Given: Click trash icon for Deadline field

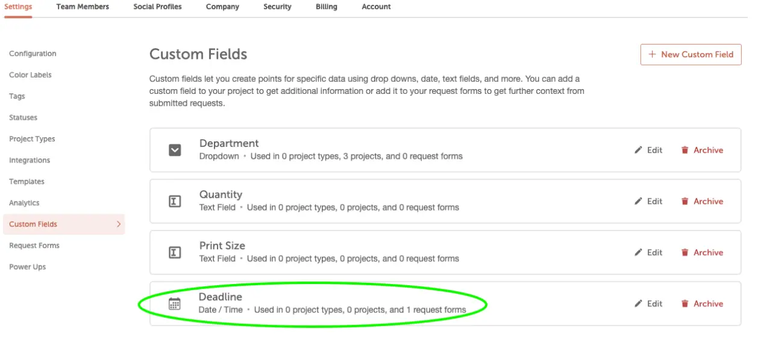Looking at the screenshot, I should [x=684, y=303].
